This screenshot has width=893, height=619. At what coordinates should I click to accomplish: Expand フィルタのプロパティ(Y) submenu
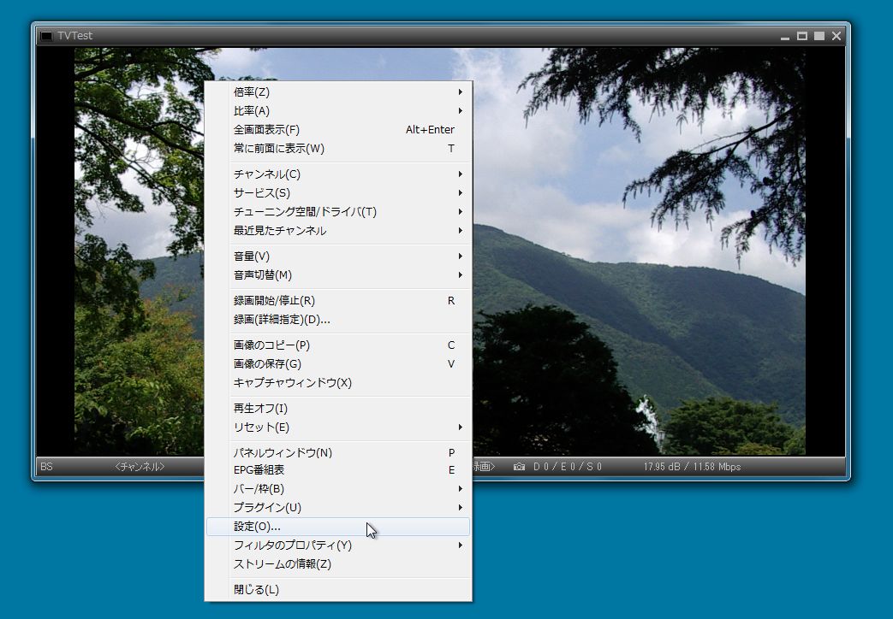click(x=338, y=545)
